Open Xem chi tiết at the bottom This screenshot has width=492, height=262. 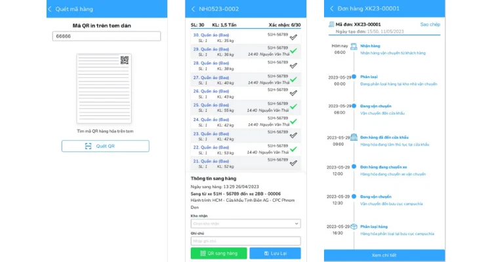coord(384,255)
